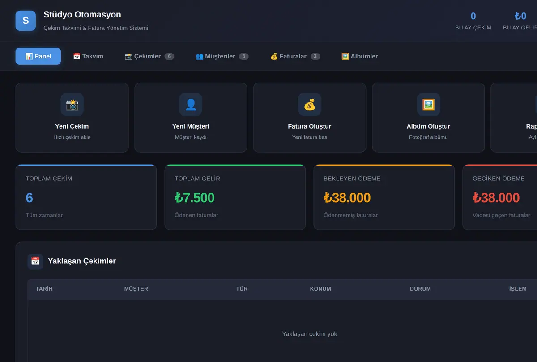Image resolution: width=537 pixels, height=362 pixels.
Task: Click the Tarih column header
Action: [x=44, y=289]
